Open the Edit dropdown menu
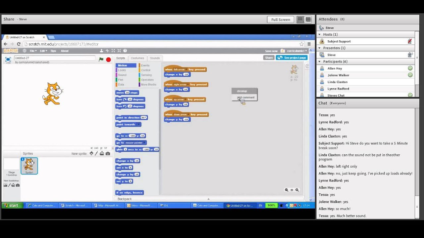Viewport: 424px width, 238px height. 43,51
